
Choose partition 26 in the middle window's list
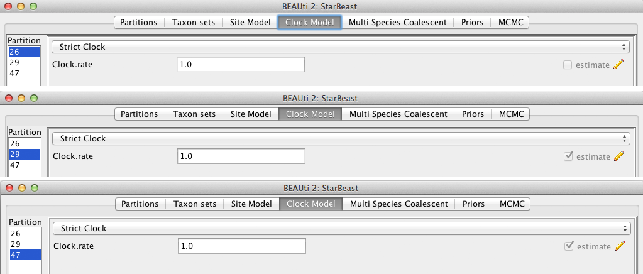pyautogui.click(x=15, y=144)
